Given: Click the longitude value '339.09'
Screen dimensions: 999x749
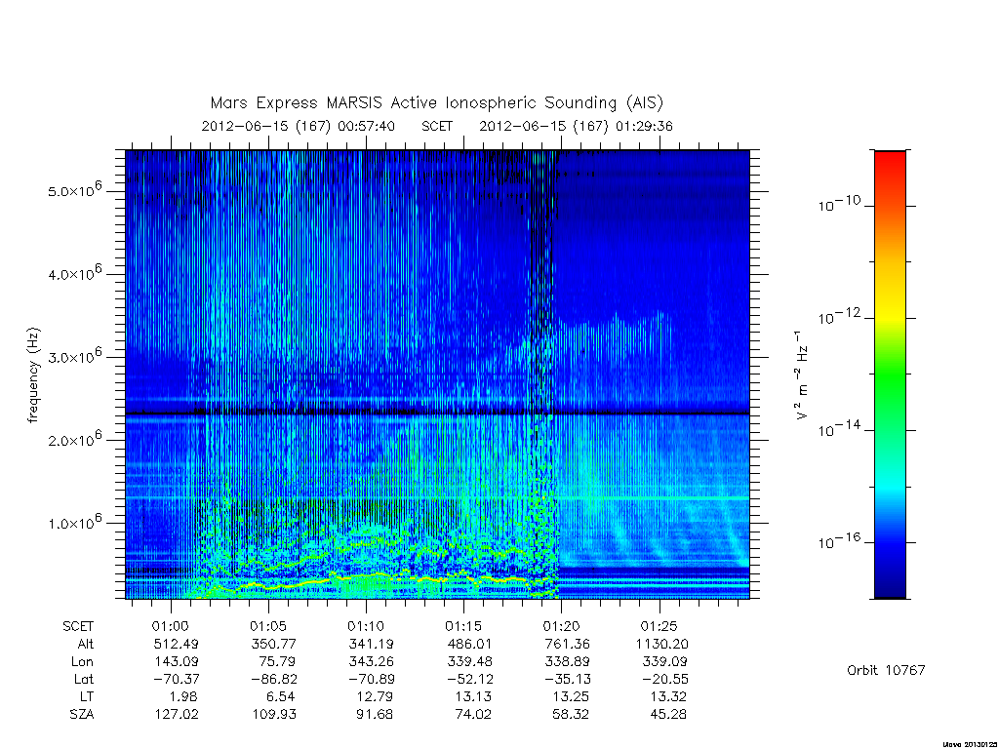Looking at the screenshot, I should 664,662.
